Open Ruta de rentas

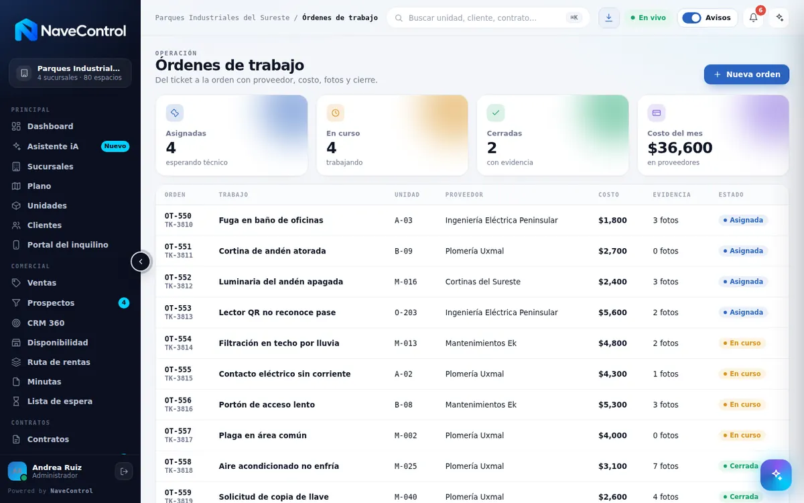tap(70, 362)
